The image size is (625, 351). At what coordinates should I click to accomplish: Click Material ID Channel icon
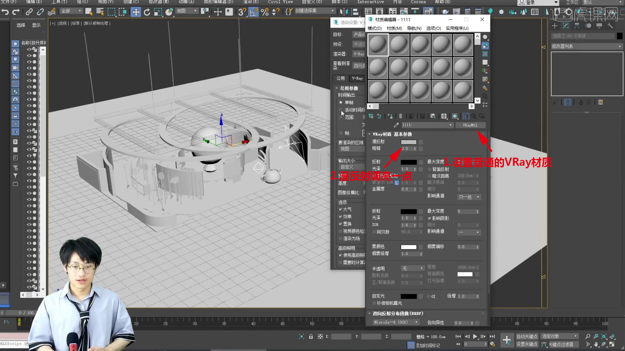click(444, 116)
